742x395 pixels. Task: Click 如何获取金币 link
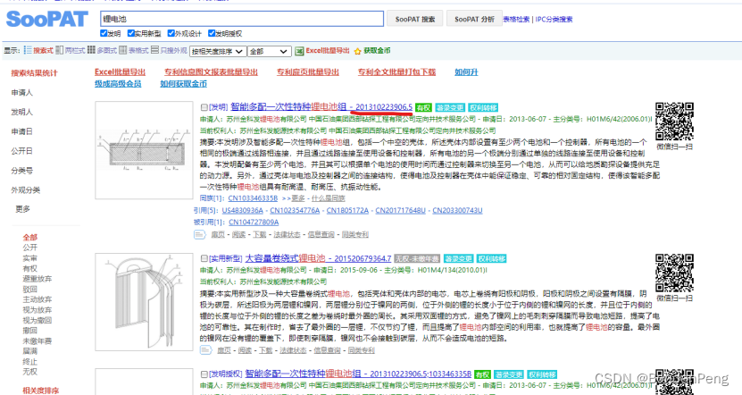pyautogui.click(x=183, y=84)
